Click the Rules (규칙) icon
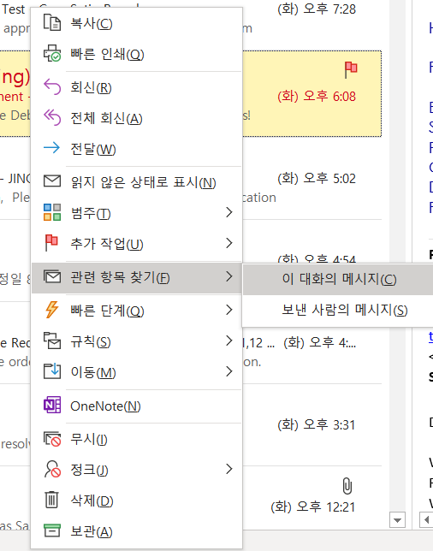433x551 pixels. [x=52, y=341]
